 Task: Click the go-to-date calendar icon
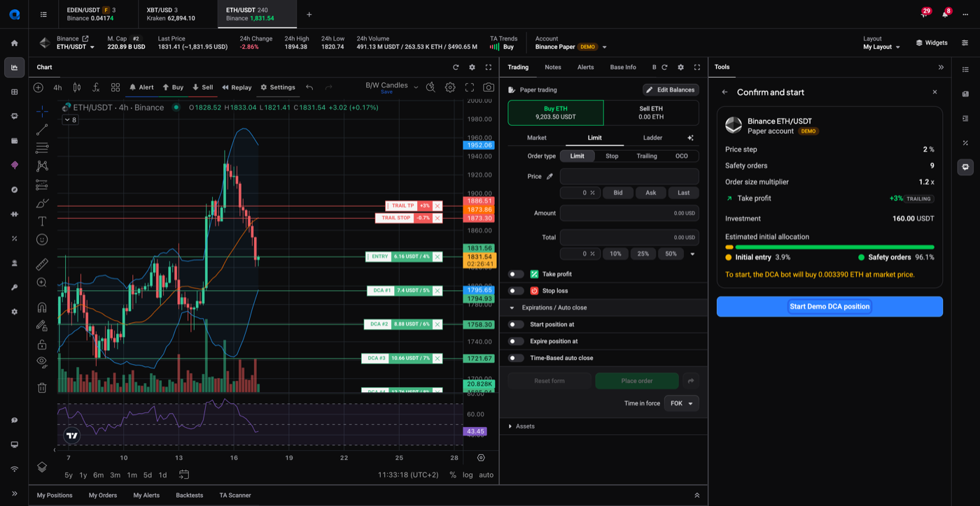click(184, 475)
